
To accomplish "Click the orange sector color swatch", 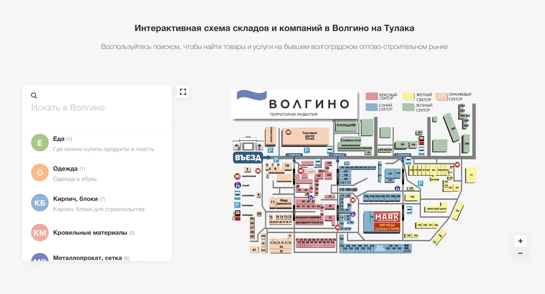I will (442, 96).
